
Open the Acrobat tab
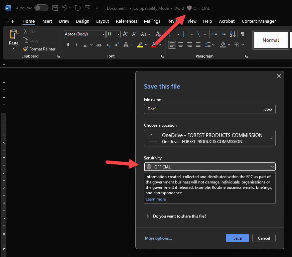[227, 21]
